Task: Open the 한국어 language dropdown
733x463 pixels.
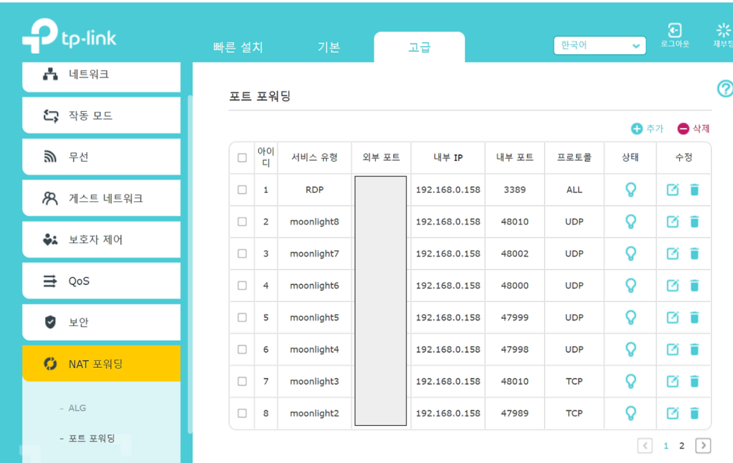Action: pyautogui.click(x=600, y=45)
